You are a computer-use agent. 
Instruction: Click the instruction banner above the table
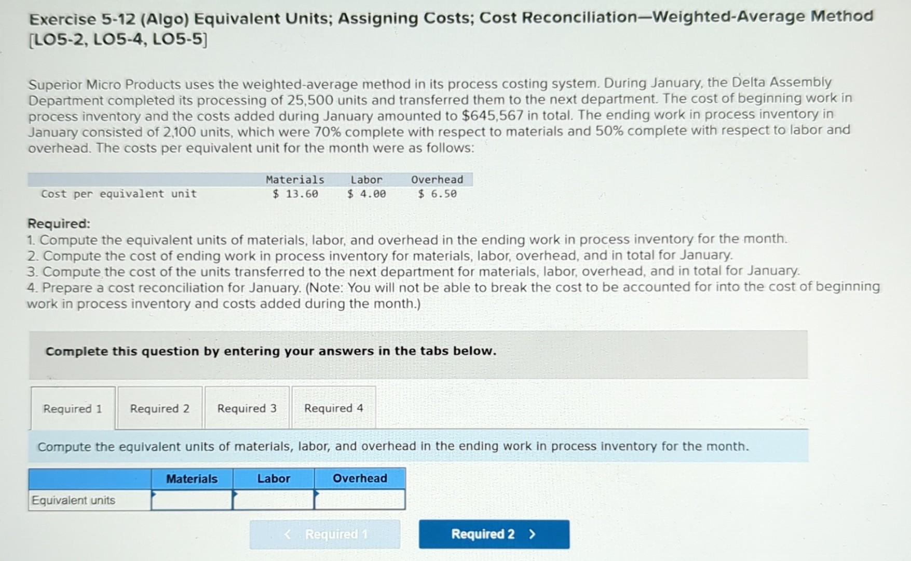[393, 446]
